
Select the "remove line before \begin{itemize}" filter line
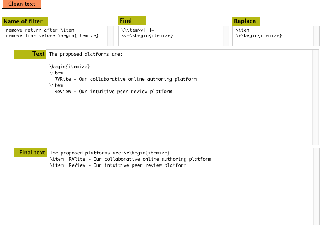(52, 35)
